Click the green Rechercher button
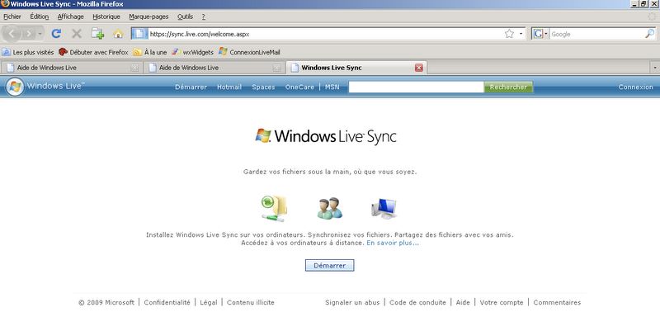This screenshot has width=660, height=336. pos(508,88)
